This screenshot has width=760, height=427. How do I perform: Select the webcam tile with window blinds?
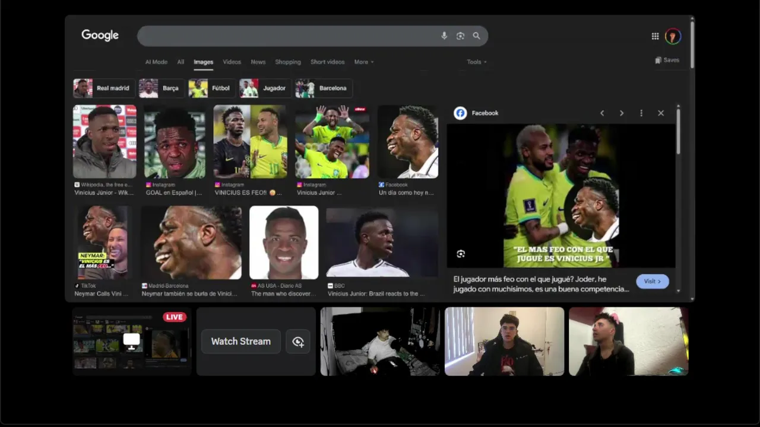504,342
